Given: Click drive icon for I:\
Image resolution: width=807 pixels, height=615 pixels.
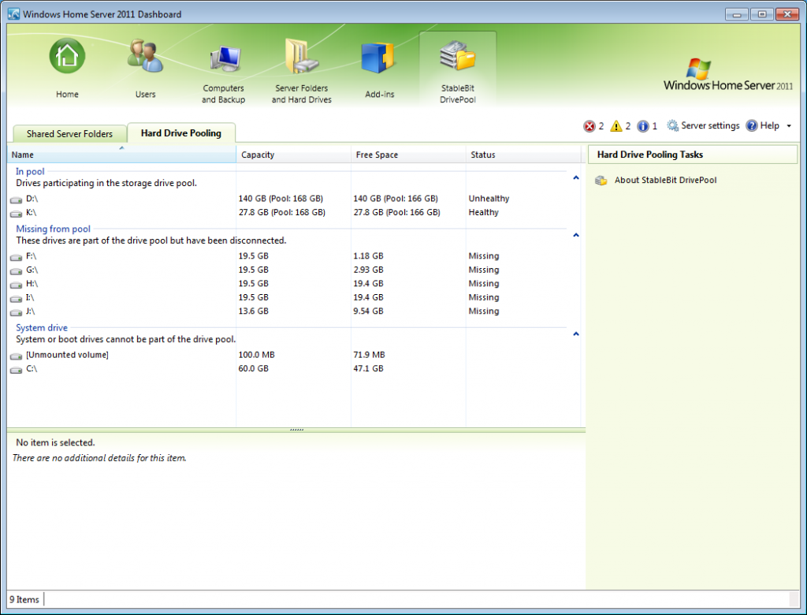Looking at the screenshot, I should [16, 298].
